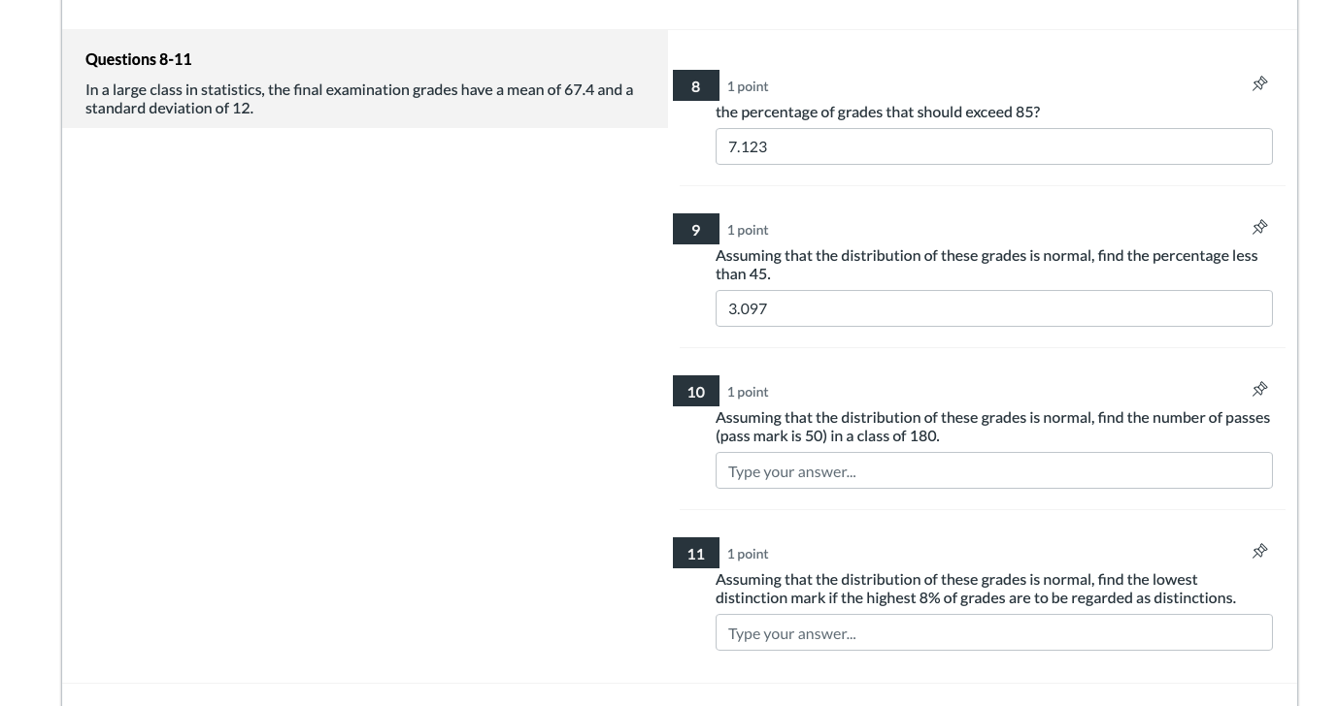This screenshot has height=706, width=1338.
Task: Toggle the pin on question 9
Action: (x=1259, y=227)
